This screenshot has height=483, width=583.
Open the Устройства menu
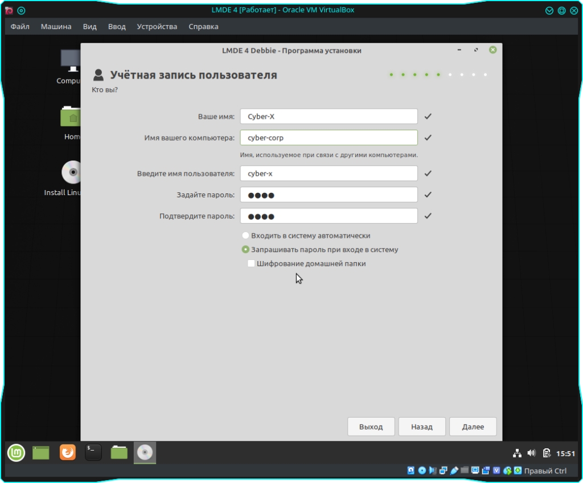pos(157,27)
